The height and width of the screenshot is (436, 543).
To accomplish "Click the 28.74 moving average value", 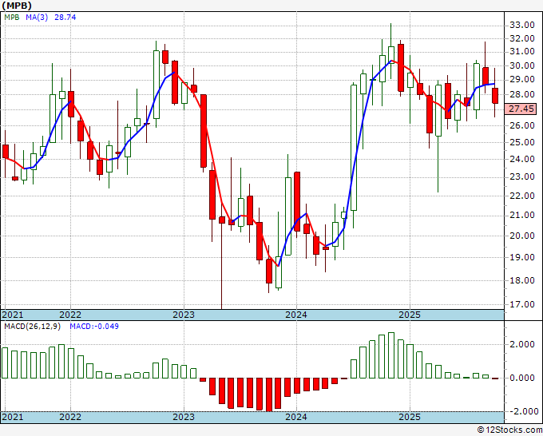I will [x=65, y=18].
